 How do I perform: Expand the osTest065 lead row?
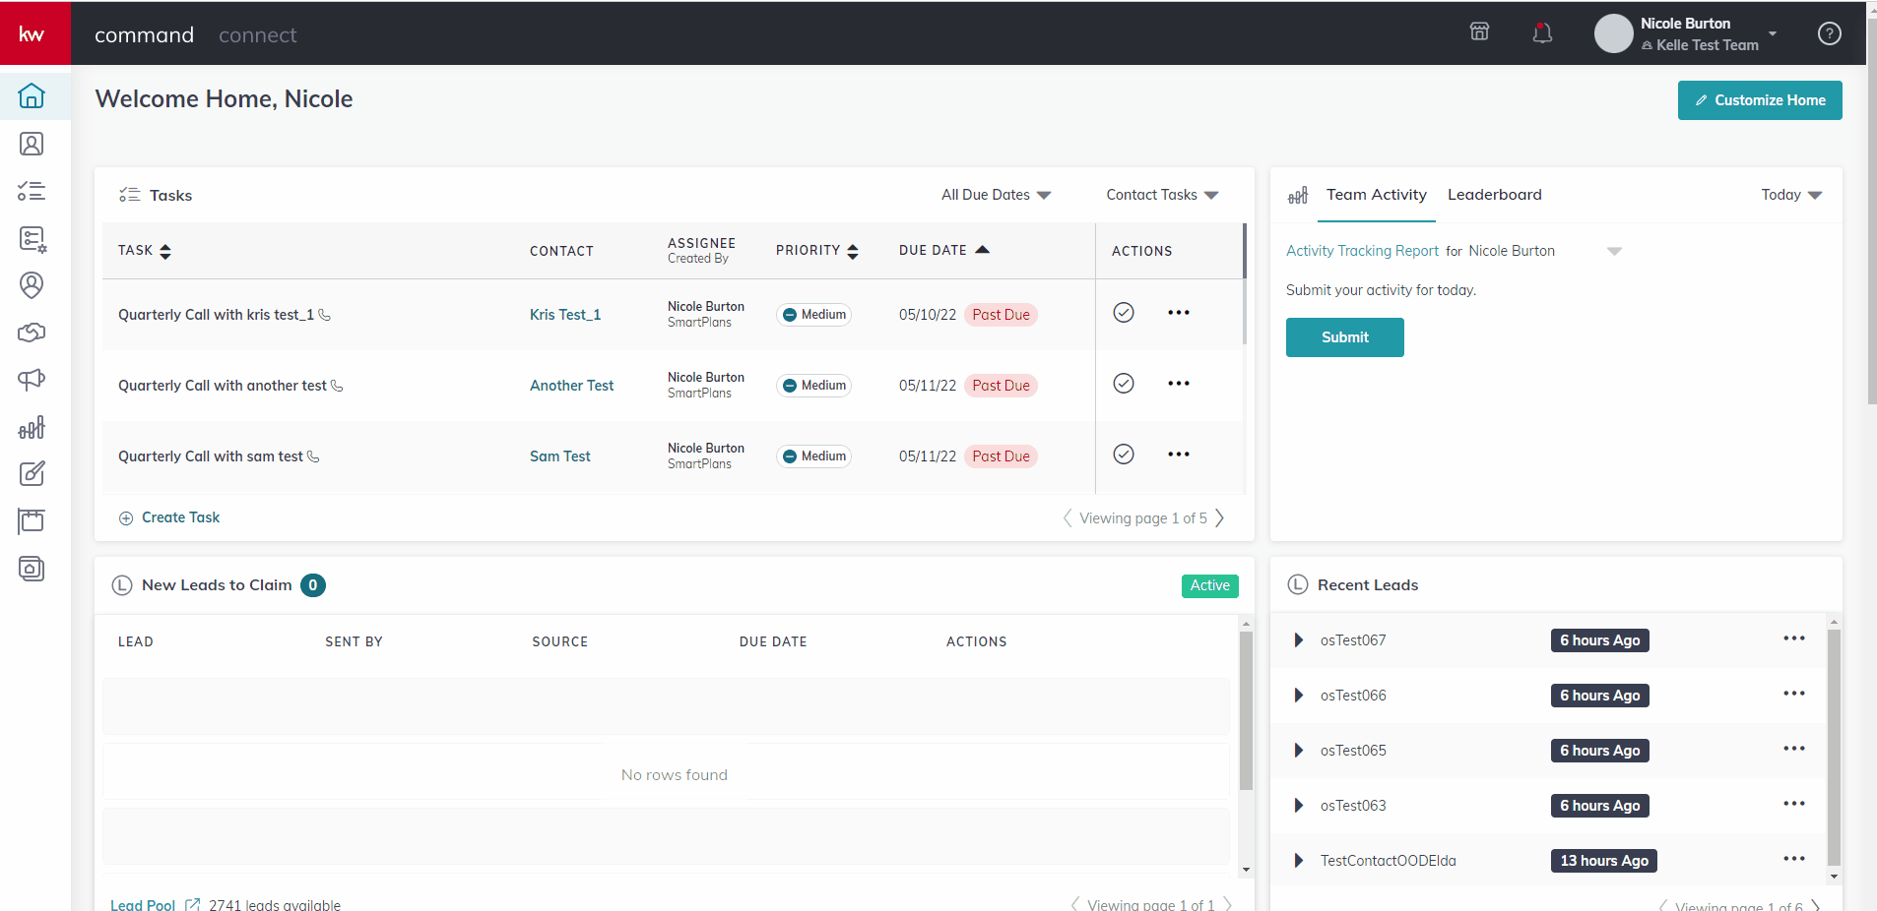[1299, 751]
